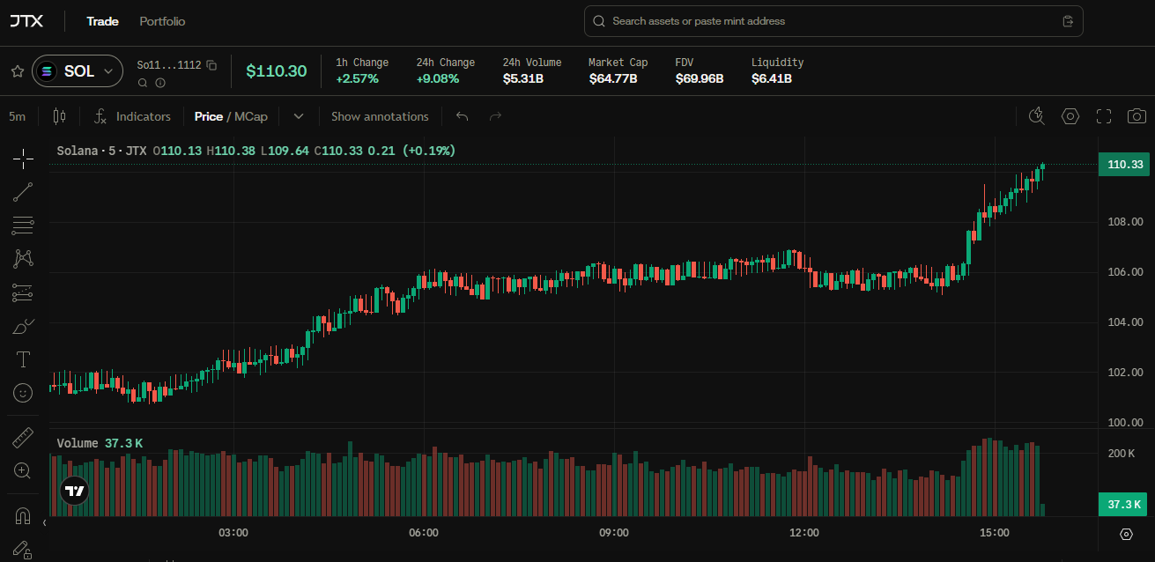
Task: Click the 06:00 time axis label
Action: coord(424,533)
